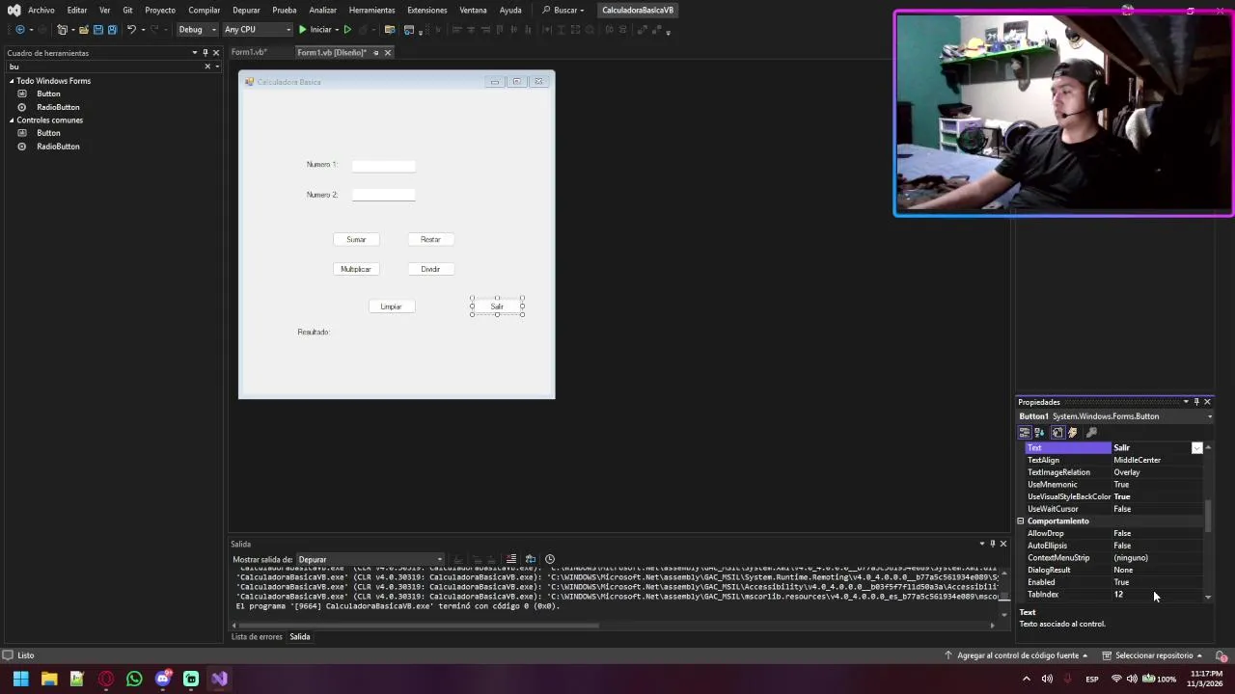Click the Windows Start button

click(x=20, y=679)
